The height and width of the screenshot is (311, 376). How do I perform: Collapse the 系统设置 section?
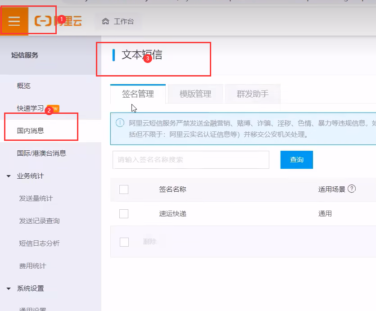point(9,288)
